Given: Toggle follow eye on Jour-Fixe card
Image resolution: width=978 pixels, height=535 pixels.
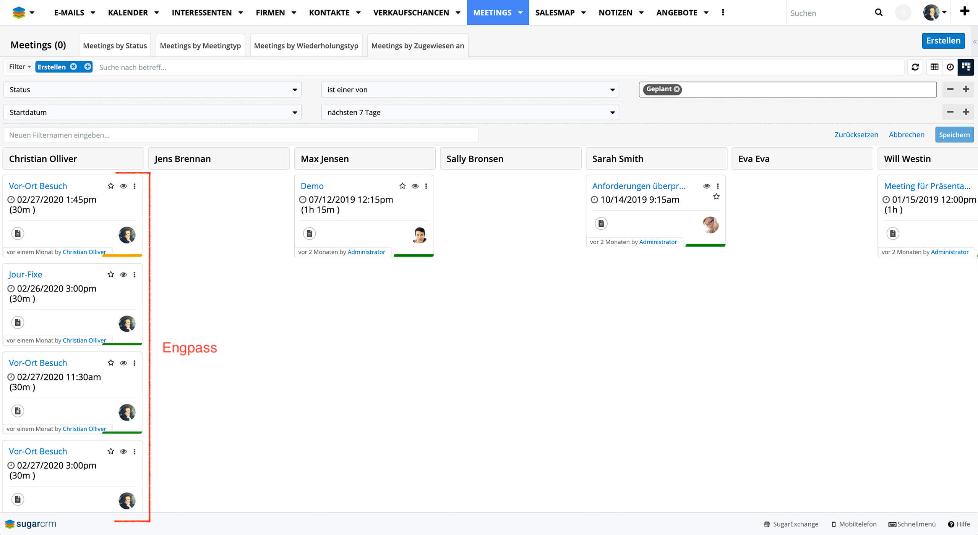Looking at the screenshot, I should click(123, 275).
